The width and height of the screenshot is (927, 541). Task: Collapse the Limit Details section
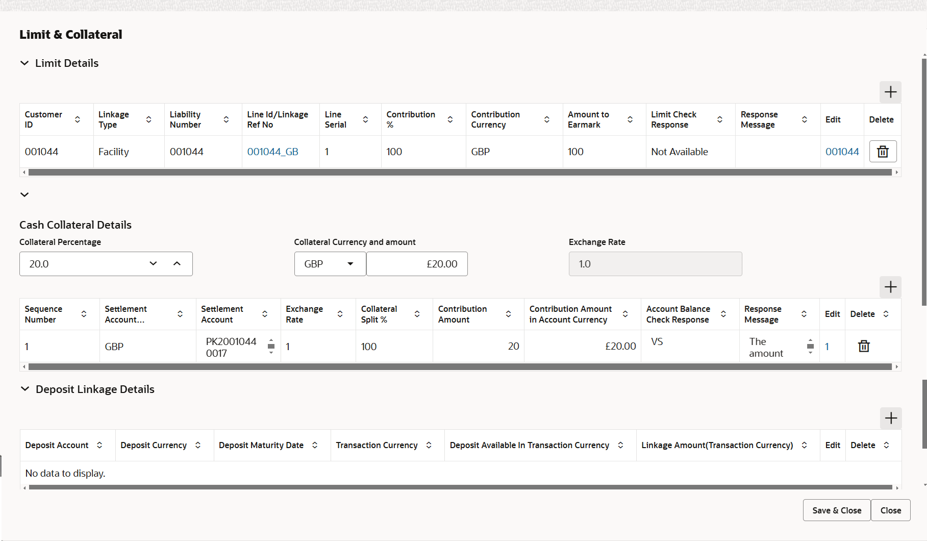(x=24, y=63)
